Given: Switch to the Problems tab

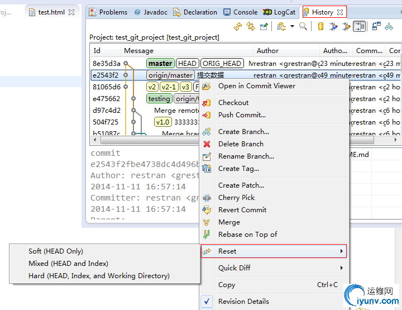Looking at the screenshot, I should pos(108,12).
